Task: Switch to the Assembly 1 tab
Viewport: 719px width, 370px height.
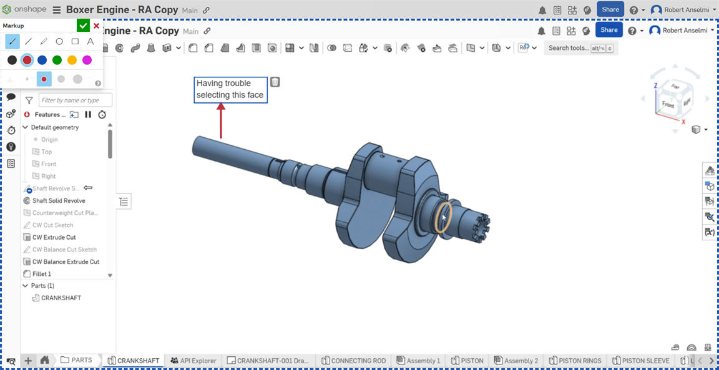Action: pos(418,361)
